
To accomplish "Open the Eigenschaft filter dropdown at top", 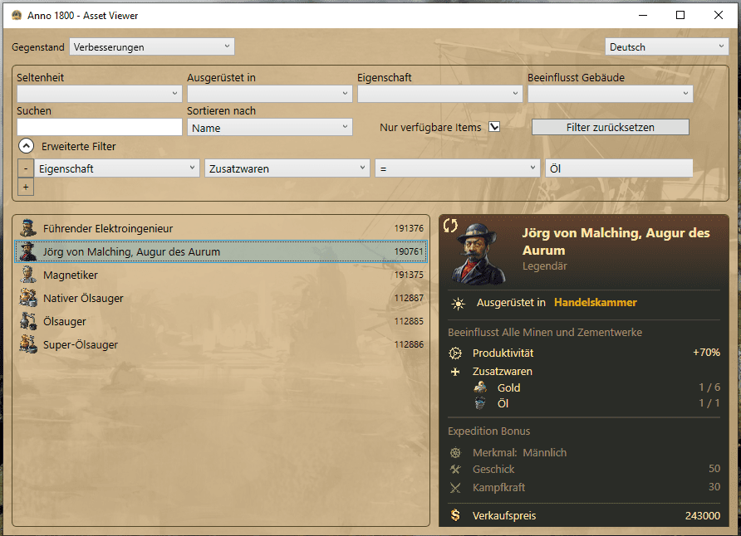I will click(440, 94).
